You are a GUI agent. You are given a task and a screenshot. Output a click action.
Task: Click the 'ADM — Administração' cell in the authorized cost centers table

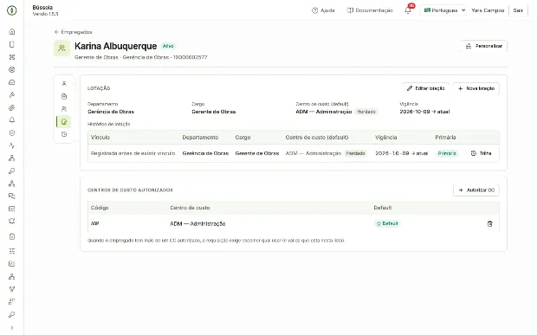(x=197, y=224)
